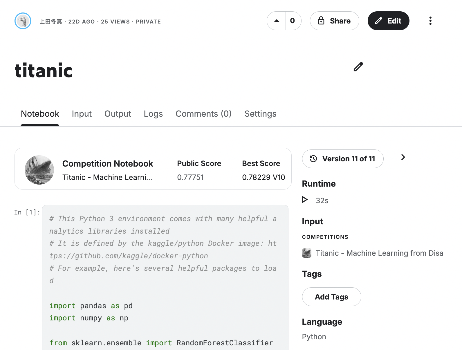Image resolution: width=462 pixels, height=350 pixels.
Task: Switch to the Output tab
Action: point(118,114)
